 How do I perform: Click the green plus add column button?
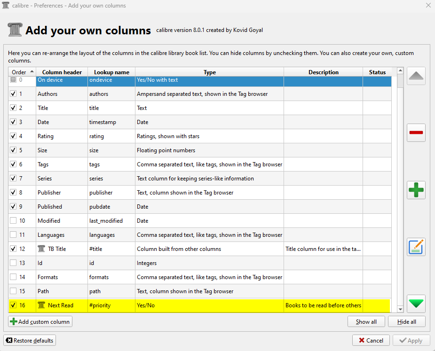tap(416, 190)
